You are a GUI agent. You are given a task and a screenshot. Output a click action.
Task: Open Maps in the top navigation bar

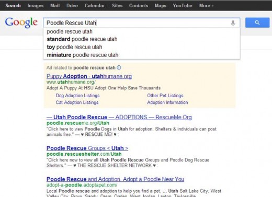[x=161, y=6]
